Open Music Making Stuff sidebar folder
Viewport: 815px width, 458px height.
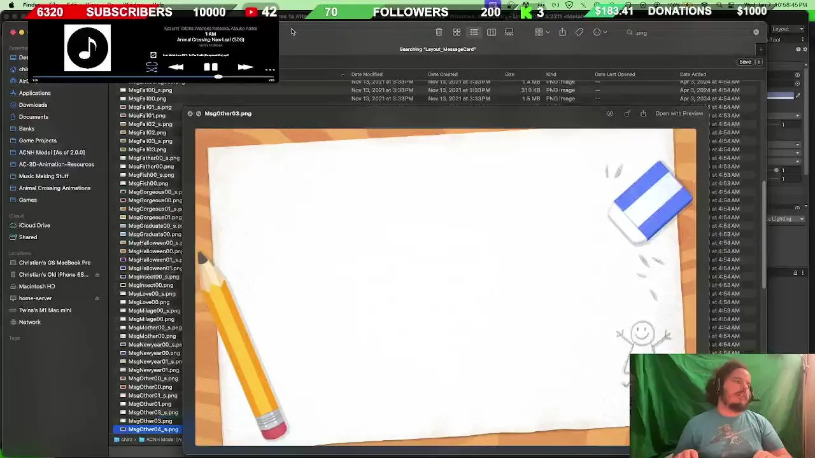(43, 176)
